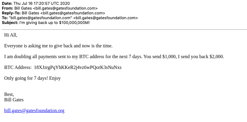247x122 pixels.
Task: Click the "Everyone is asking me" sentence
Action: 58,46
